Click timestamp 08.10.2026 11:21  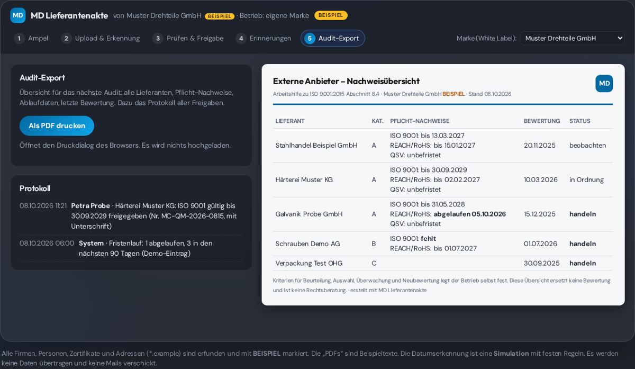tap(43, 206)
